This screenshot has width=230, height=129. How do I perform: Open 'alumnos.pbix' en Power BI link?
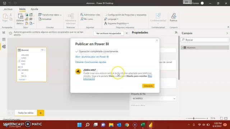(92, 57)
